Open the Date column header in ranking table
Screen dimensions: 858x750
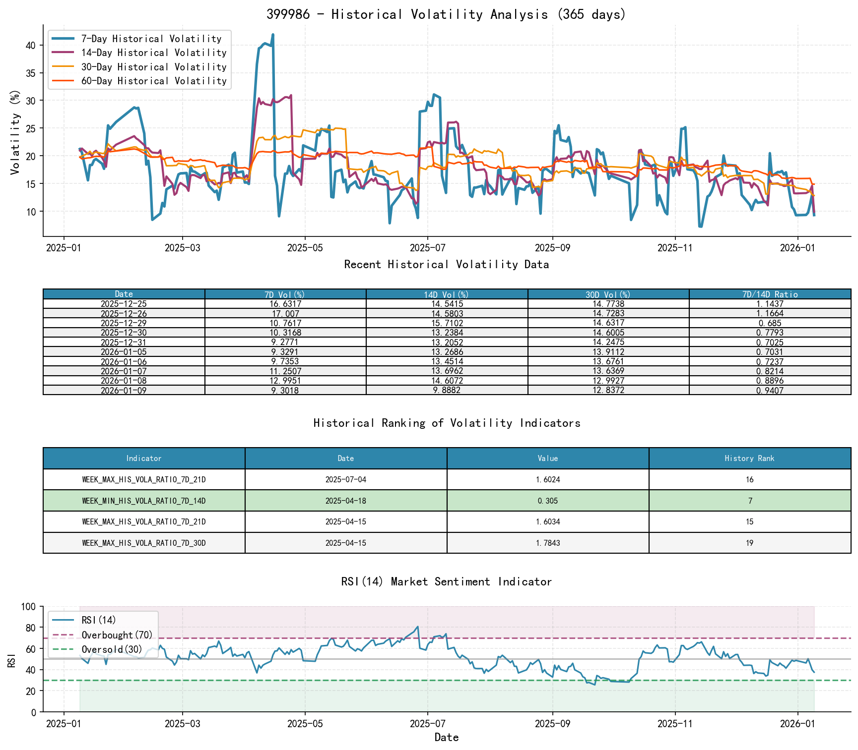pyautogui.click(x=345, y=459)
